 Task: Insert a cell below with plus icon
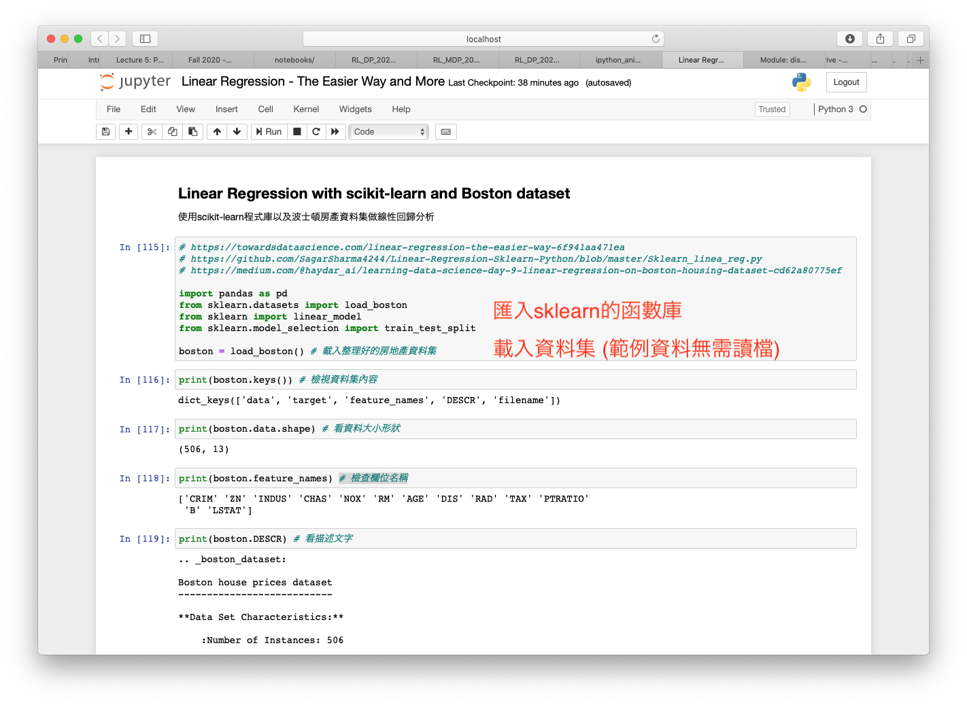[129, 132]
